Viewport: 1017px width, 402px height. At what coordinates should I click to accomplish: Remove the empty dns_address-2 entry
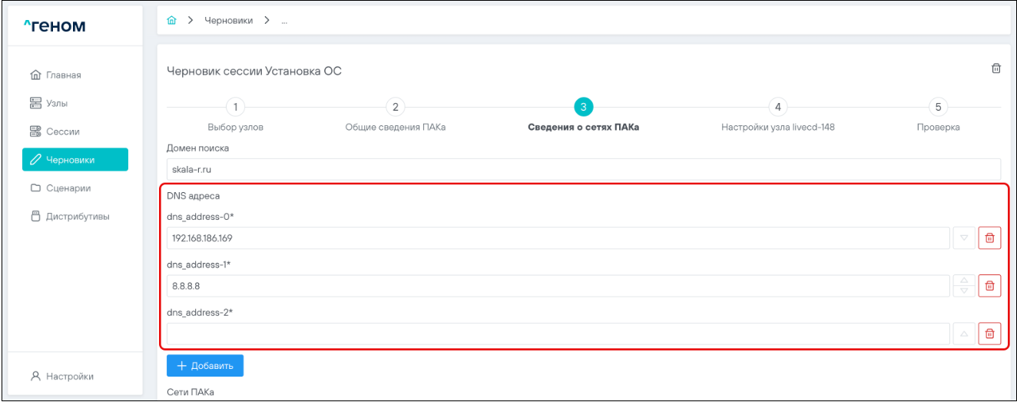click(989, 334)
